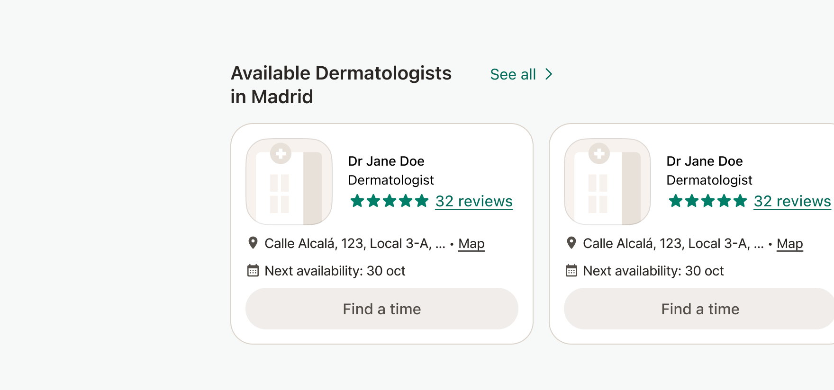Open second doctor's clinic thumbnail image
Screen dimensions: 834x390
(607, 182)
